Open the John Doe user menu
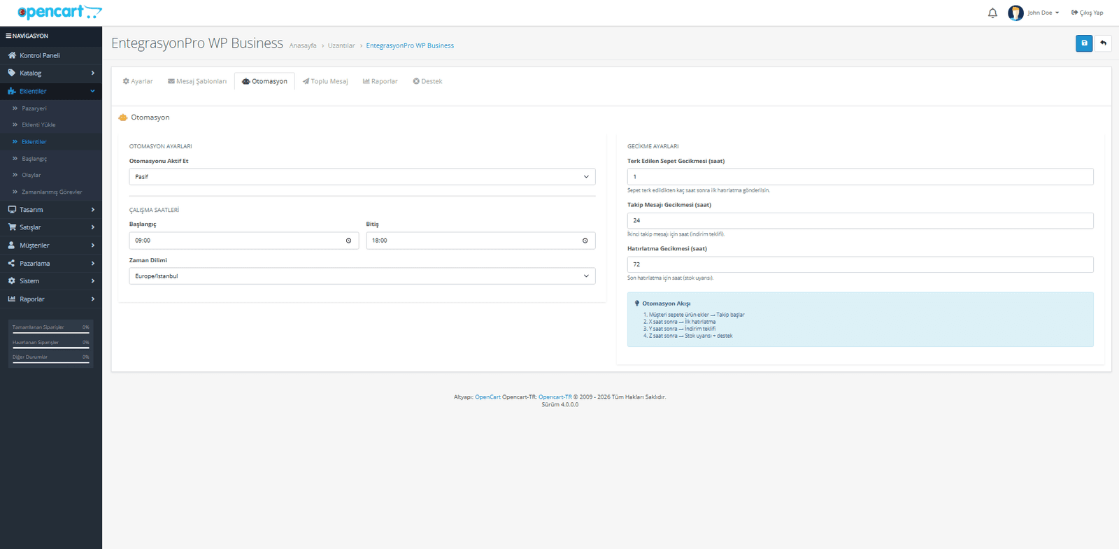 point(1034,13)
